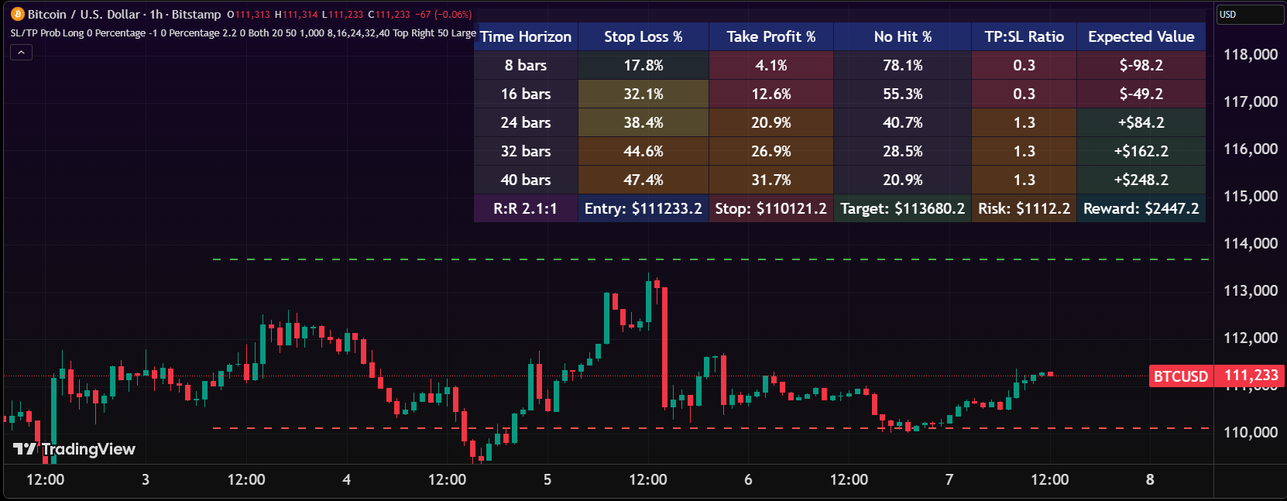Image resolution: width=1287 pixels, height=501 pixels.
Task: Select the SL/TP Prob indicator legend line
Action: pos(243,33)
